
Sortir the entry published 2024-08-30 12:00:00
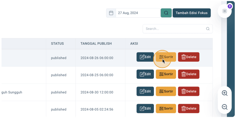[x=166, y=91]
